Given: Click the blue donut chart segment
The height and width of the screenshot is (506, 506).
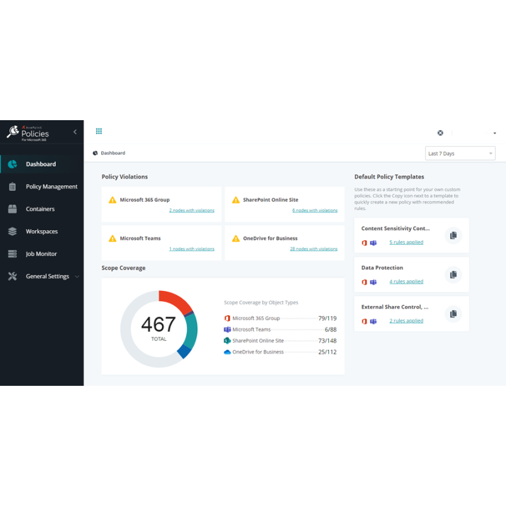Looking at the screenshot, I should pyautogui.click(x=184, y=351).
